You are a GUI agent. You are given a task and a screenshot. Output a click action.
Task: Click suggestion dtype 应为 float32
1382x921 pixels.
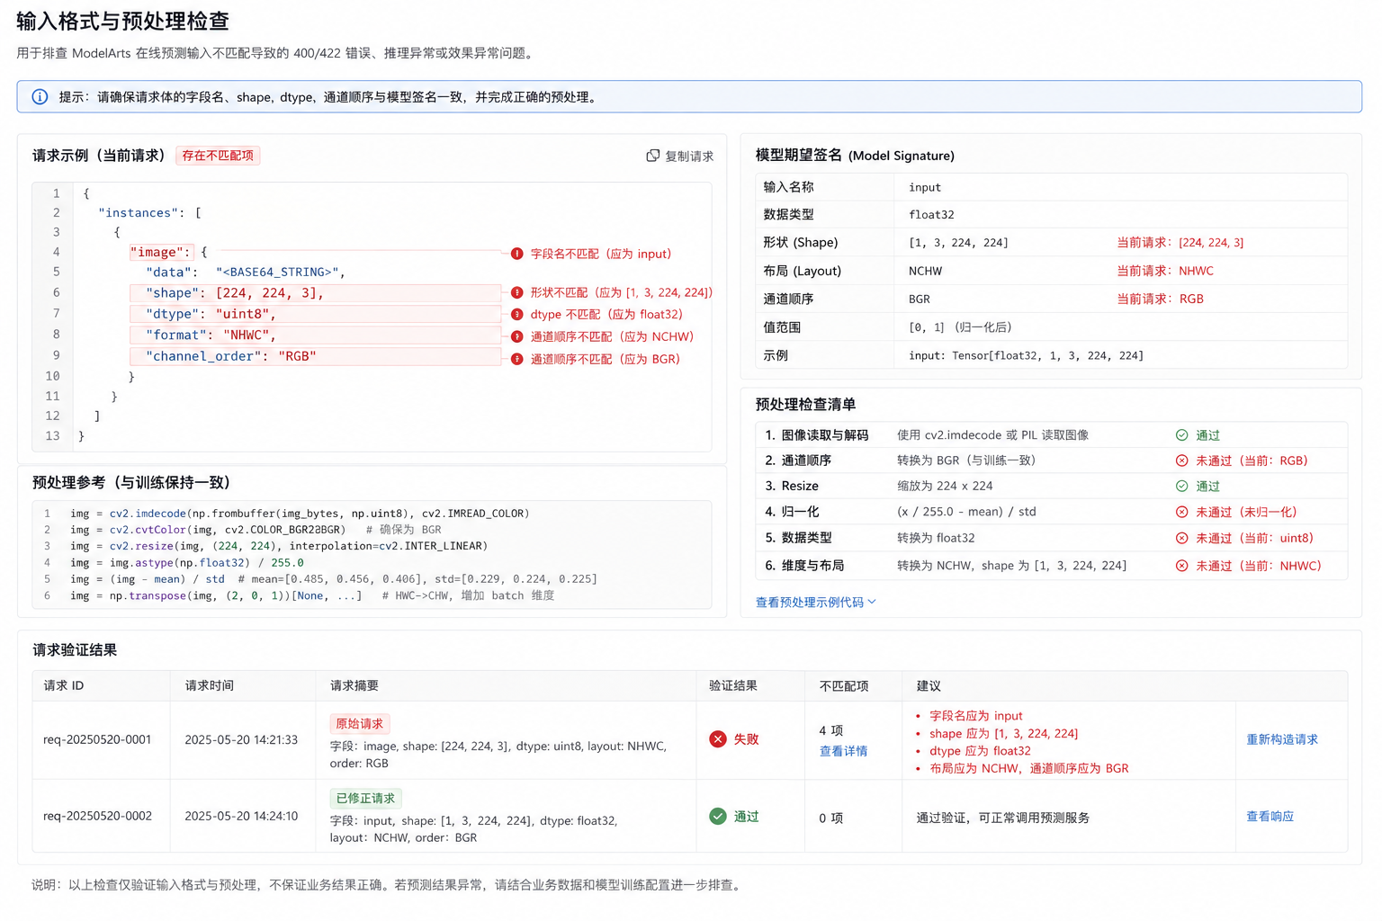pos(980,751)
